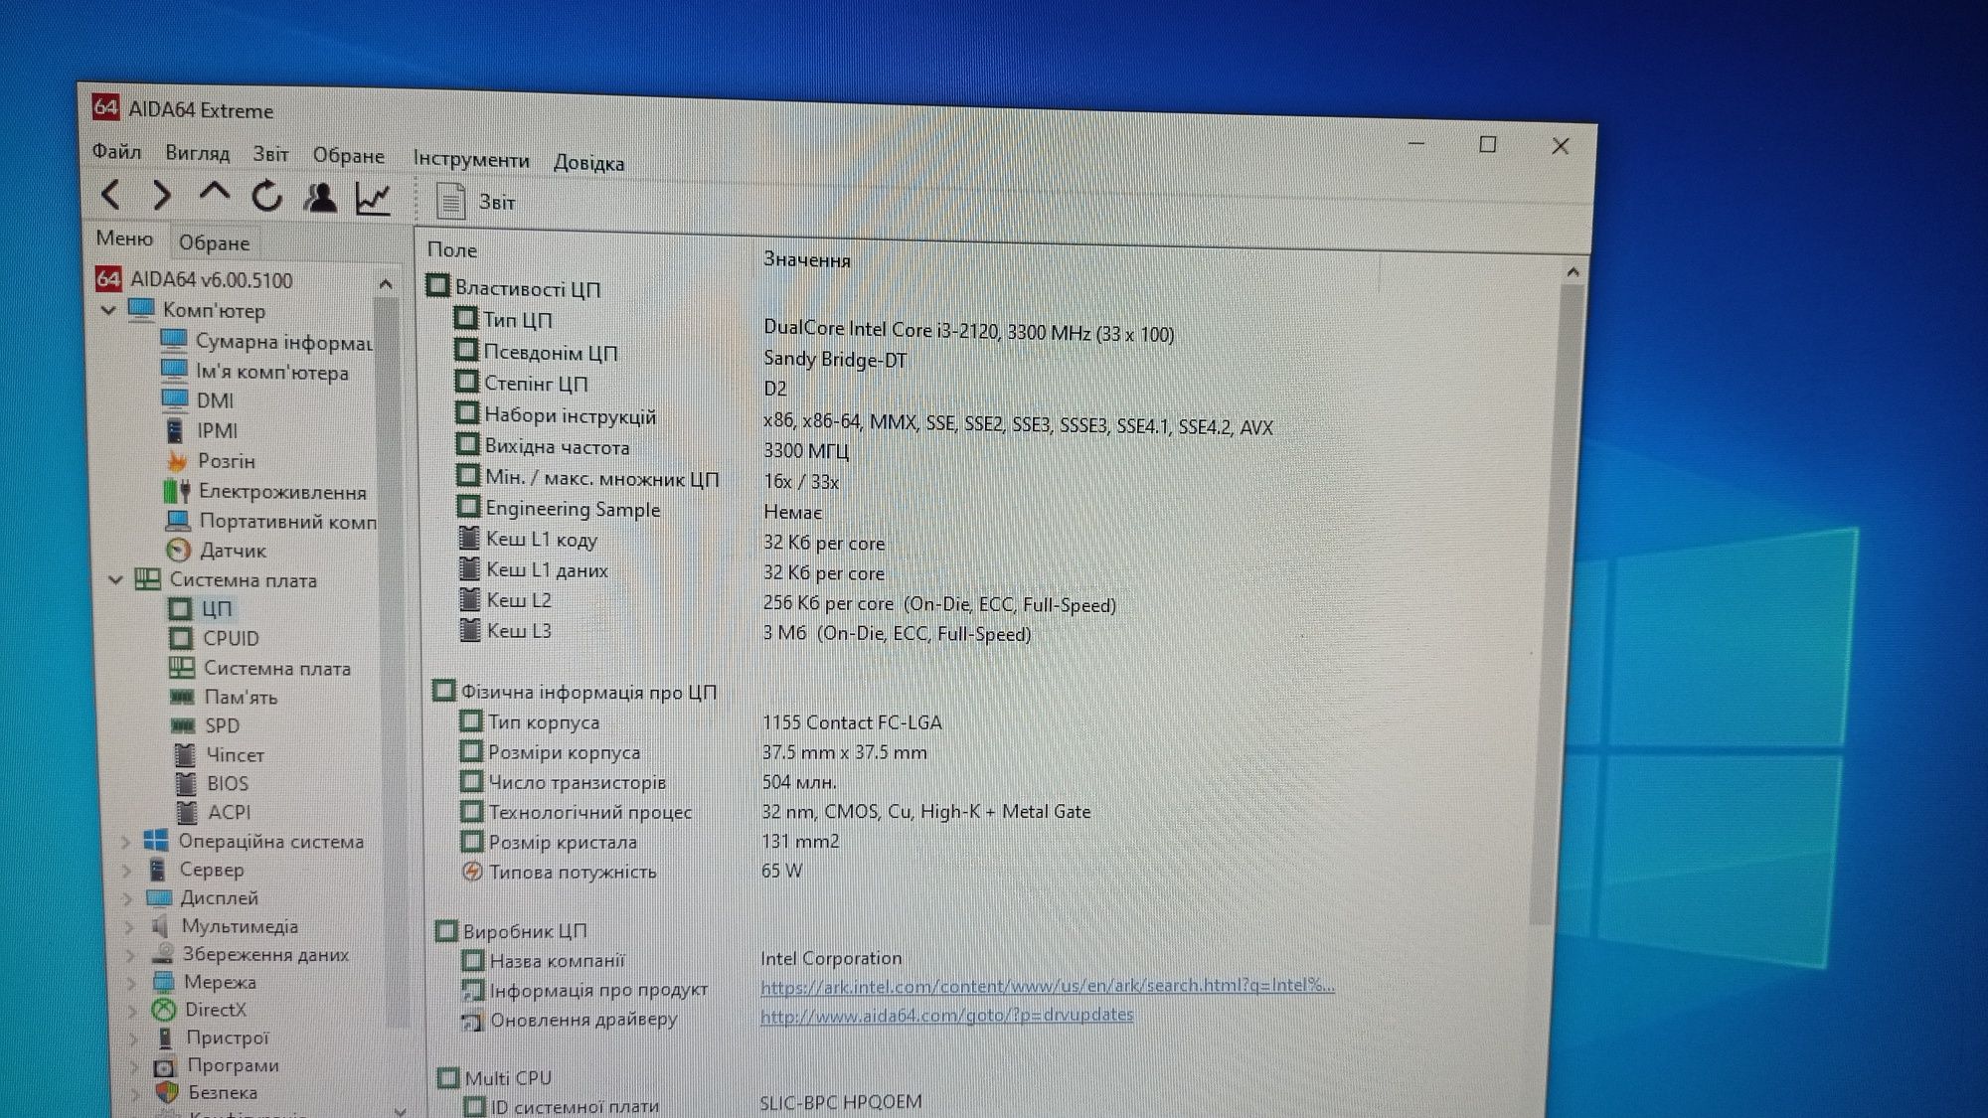Click the AIDA64 driver update link
Screen dimensions: 1988x1118
coord(945,1015)
